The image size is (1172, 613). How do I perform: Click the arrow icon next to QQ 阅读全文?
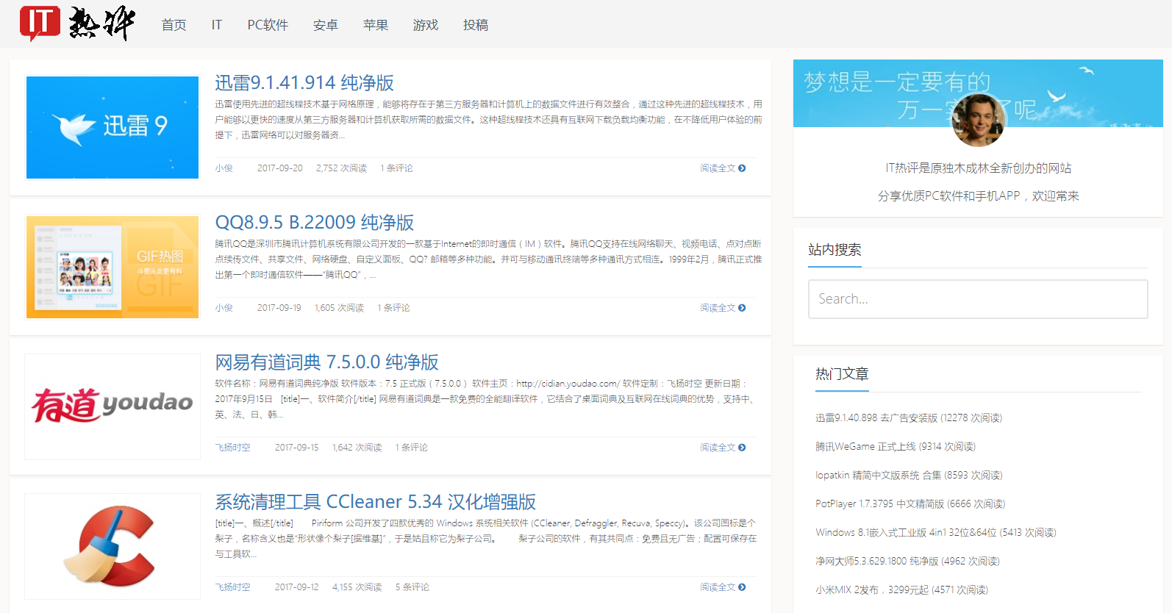742,308
